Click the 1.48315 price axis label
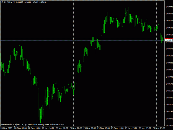The height and width of the screenshot is (130, 173). (169, 104)
